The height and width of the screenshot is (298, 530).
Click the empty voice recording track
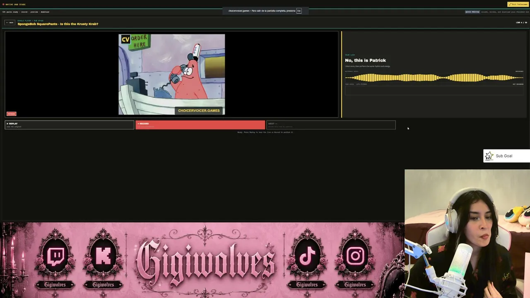[x=434, y=90]
